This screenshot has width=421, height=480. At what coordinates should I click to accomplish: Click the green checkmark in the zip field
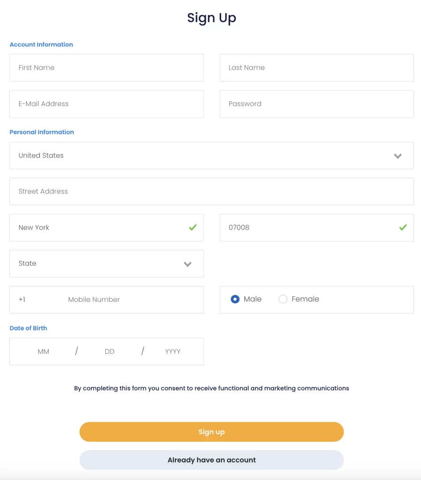coord(403,227)
